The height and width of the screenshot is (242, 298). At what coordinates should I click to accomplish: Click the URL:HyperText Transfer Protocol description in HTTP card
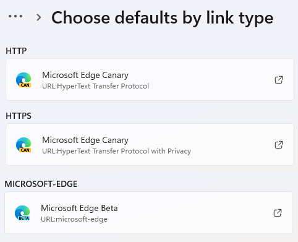click(x=96, y=86)
